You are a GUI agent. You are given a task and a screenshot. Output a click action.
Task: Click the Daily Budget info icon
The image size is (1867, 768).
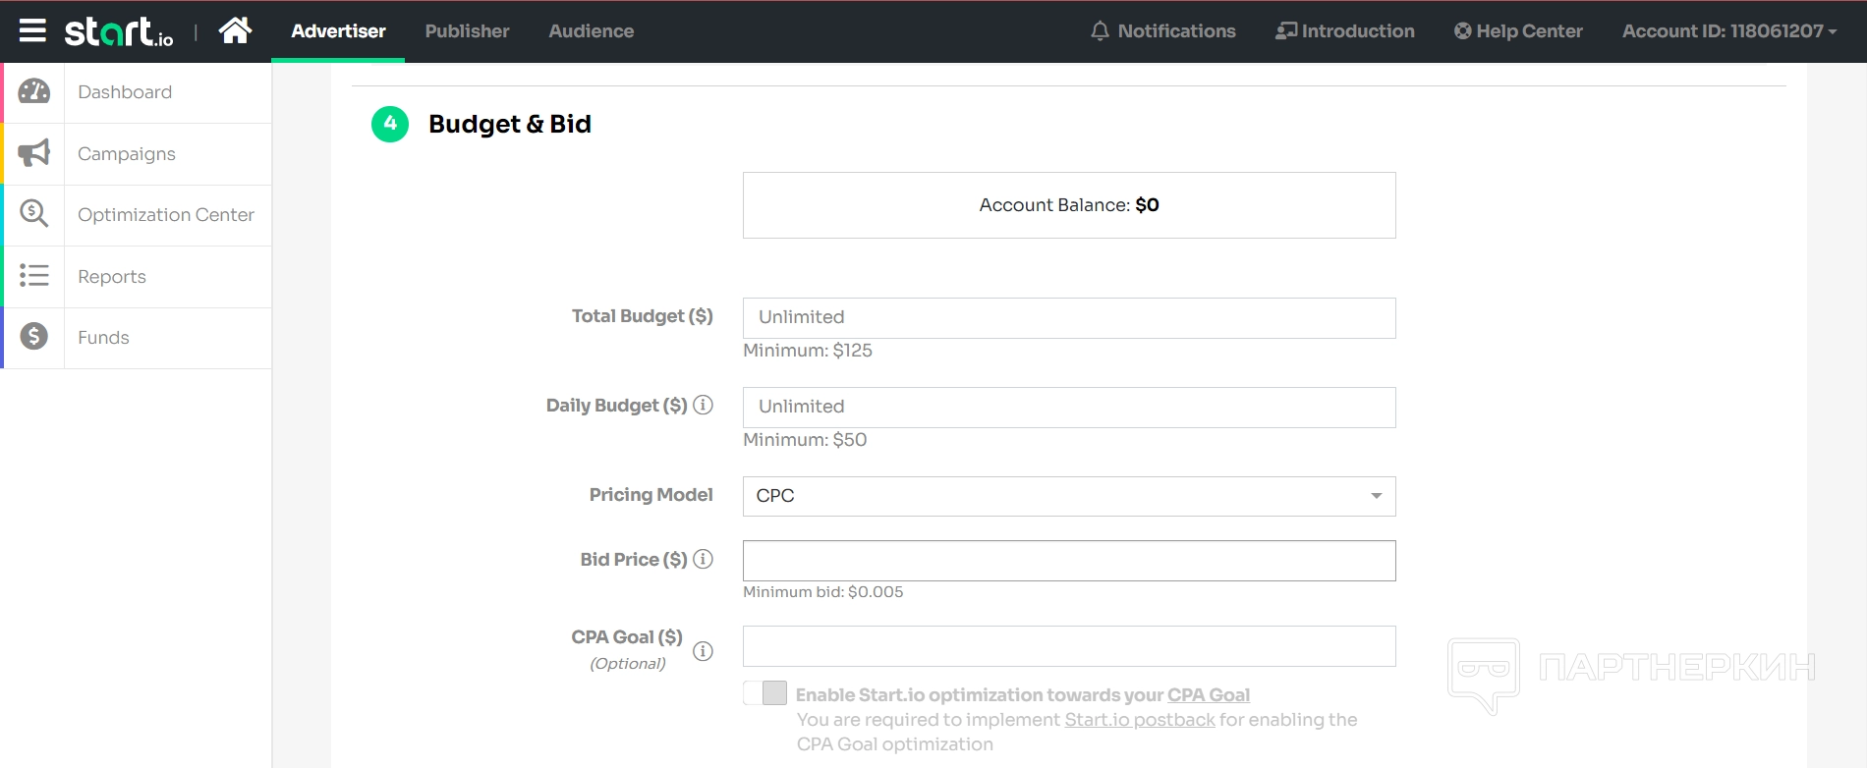point(703,405)
